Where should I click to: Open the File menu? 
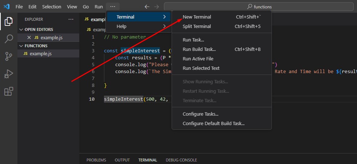(x=19, y=7)
